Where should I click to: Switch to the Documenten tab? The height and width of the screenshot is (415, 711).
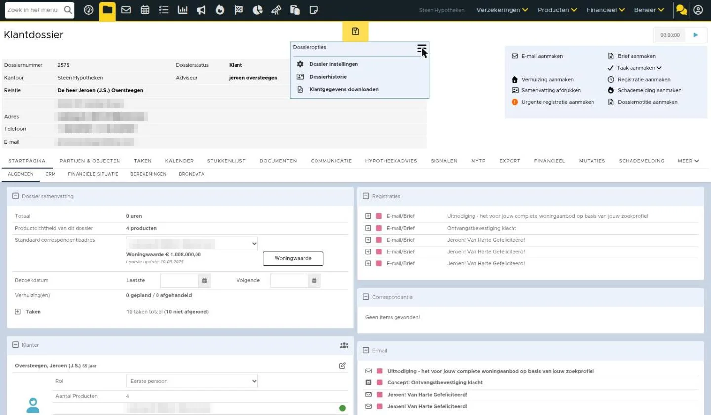[x=278, y=161]
